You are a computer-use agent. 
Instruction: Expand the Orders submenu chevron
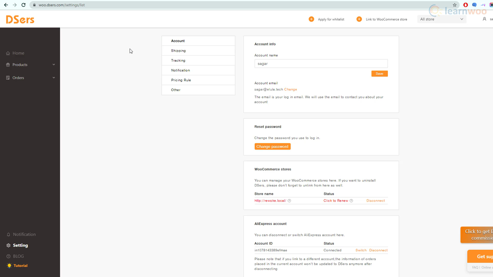tap(54, 78)
